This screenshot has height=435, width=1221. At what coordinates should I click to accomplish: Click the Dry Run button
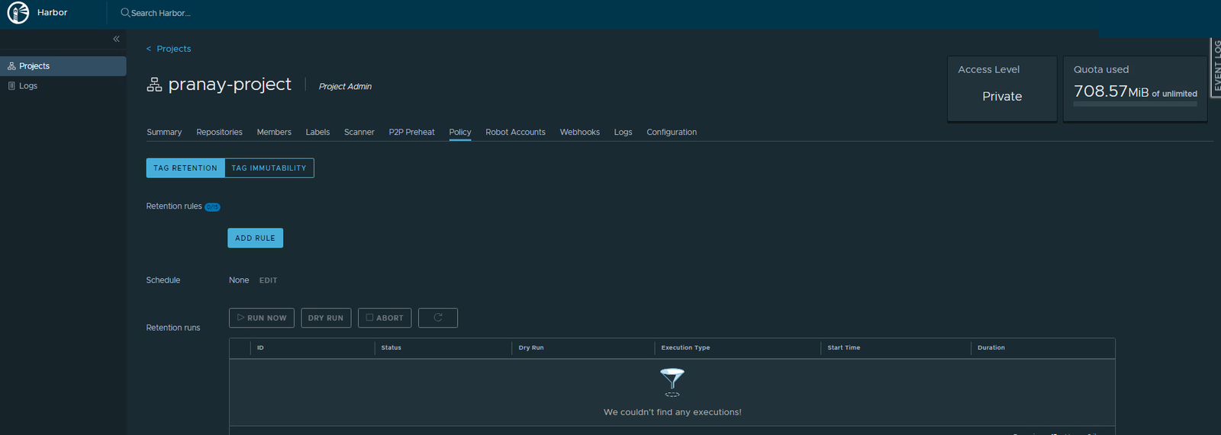point(326,318)
